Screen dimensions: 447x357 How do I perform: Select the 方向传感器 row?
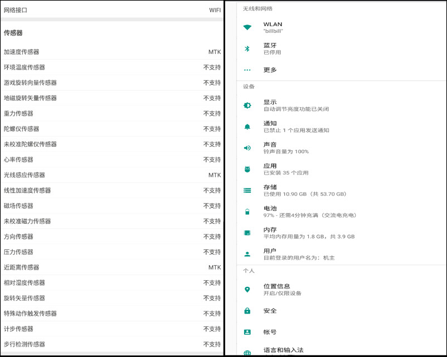coord(112,236)
